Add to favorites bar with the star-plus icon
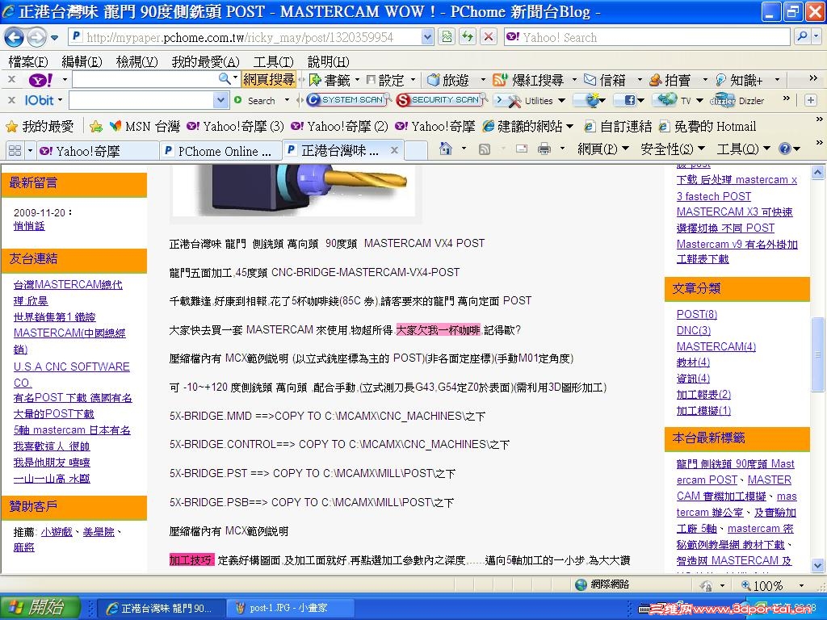 point(95,126)
